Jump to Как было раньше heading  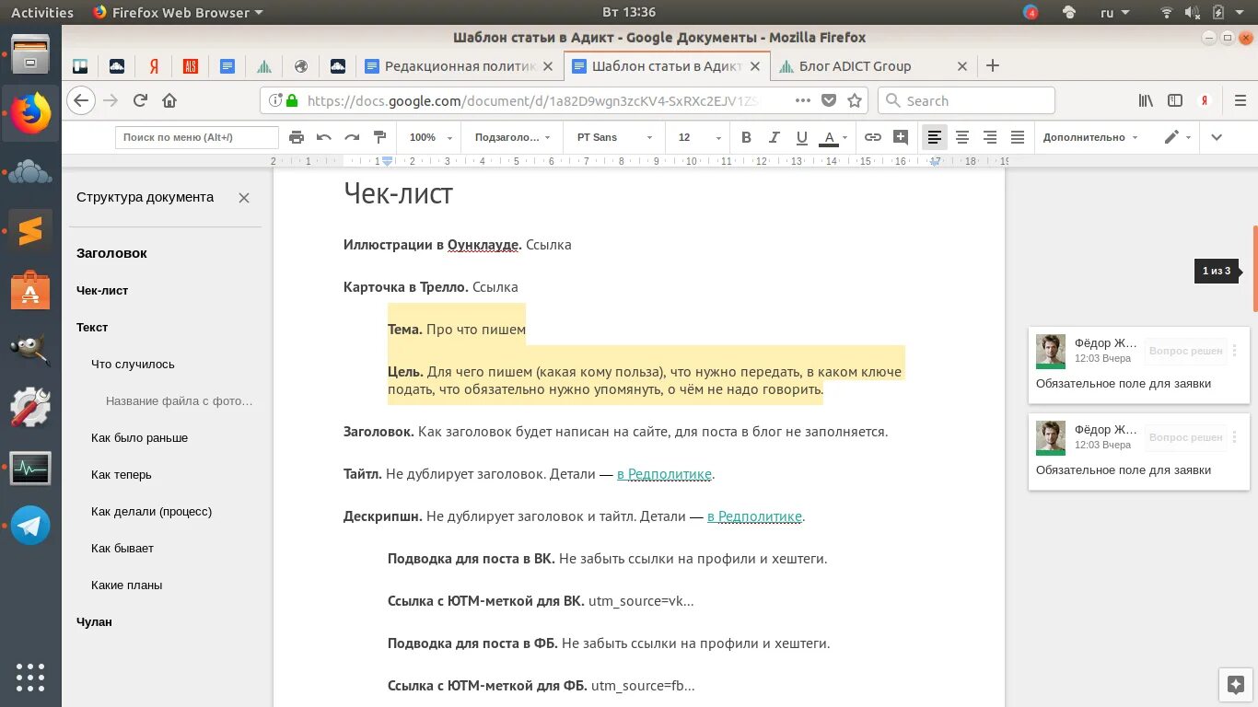pyautogui.click(x=139, y=437)
